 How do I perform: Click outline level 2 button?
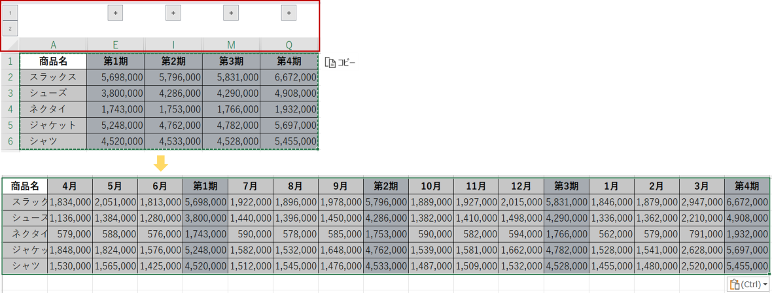[x=10, y=28]
